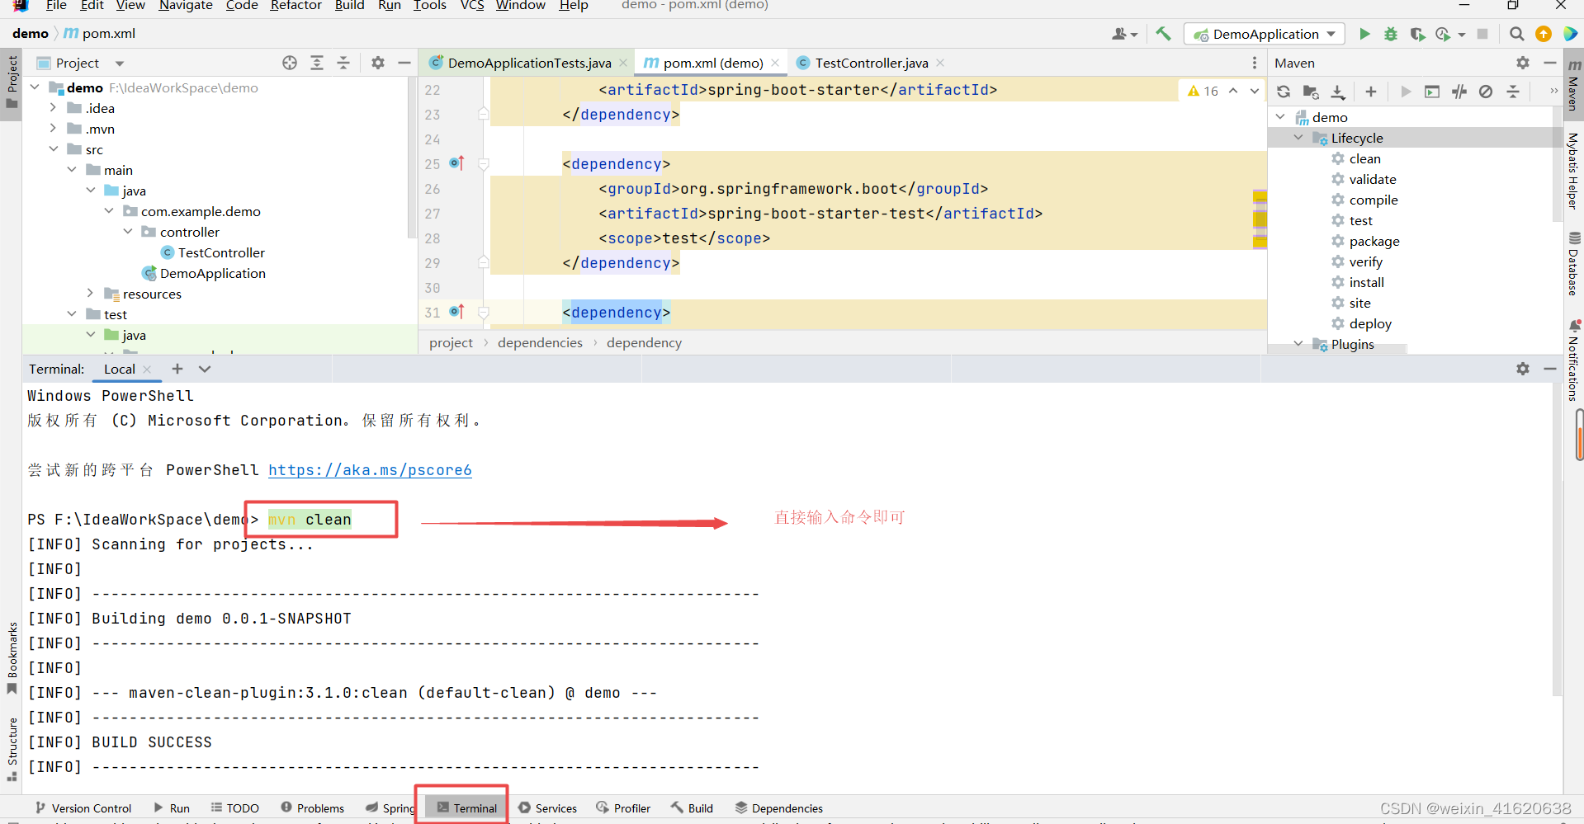
Task: Open the Database side panel
Action: click(x=1573, y=264)
